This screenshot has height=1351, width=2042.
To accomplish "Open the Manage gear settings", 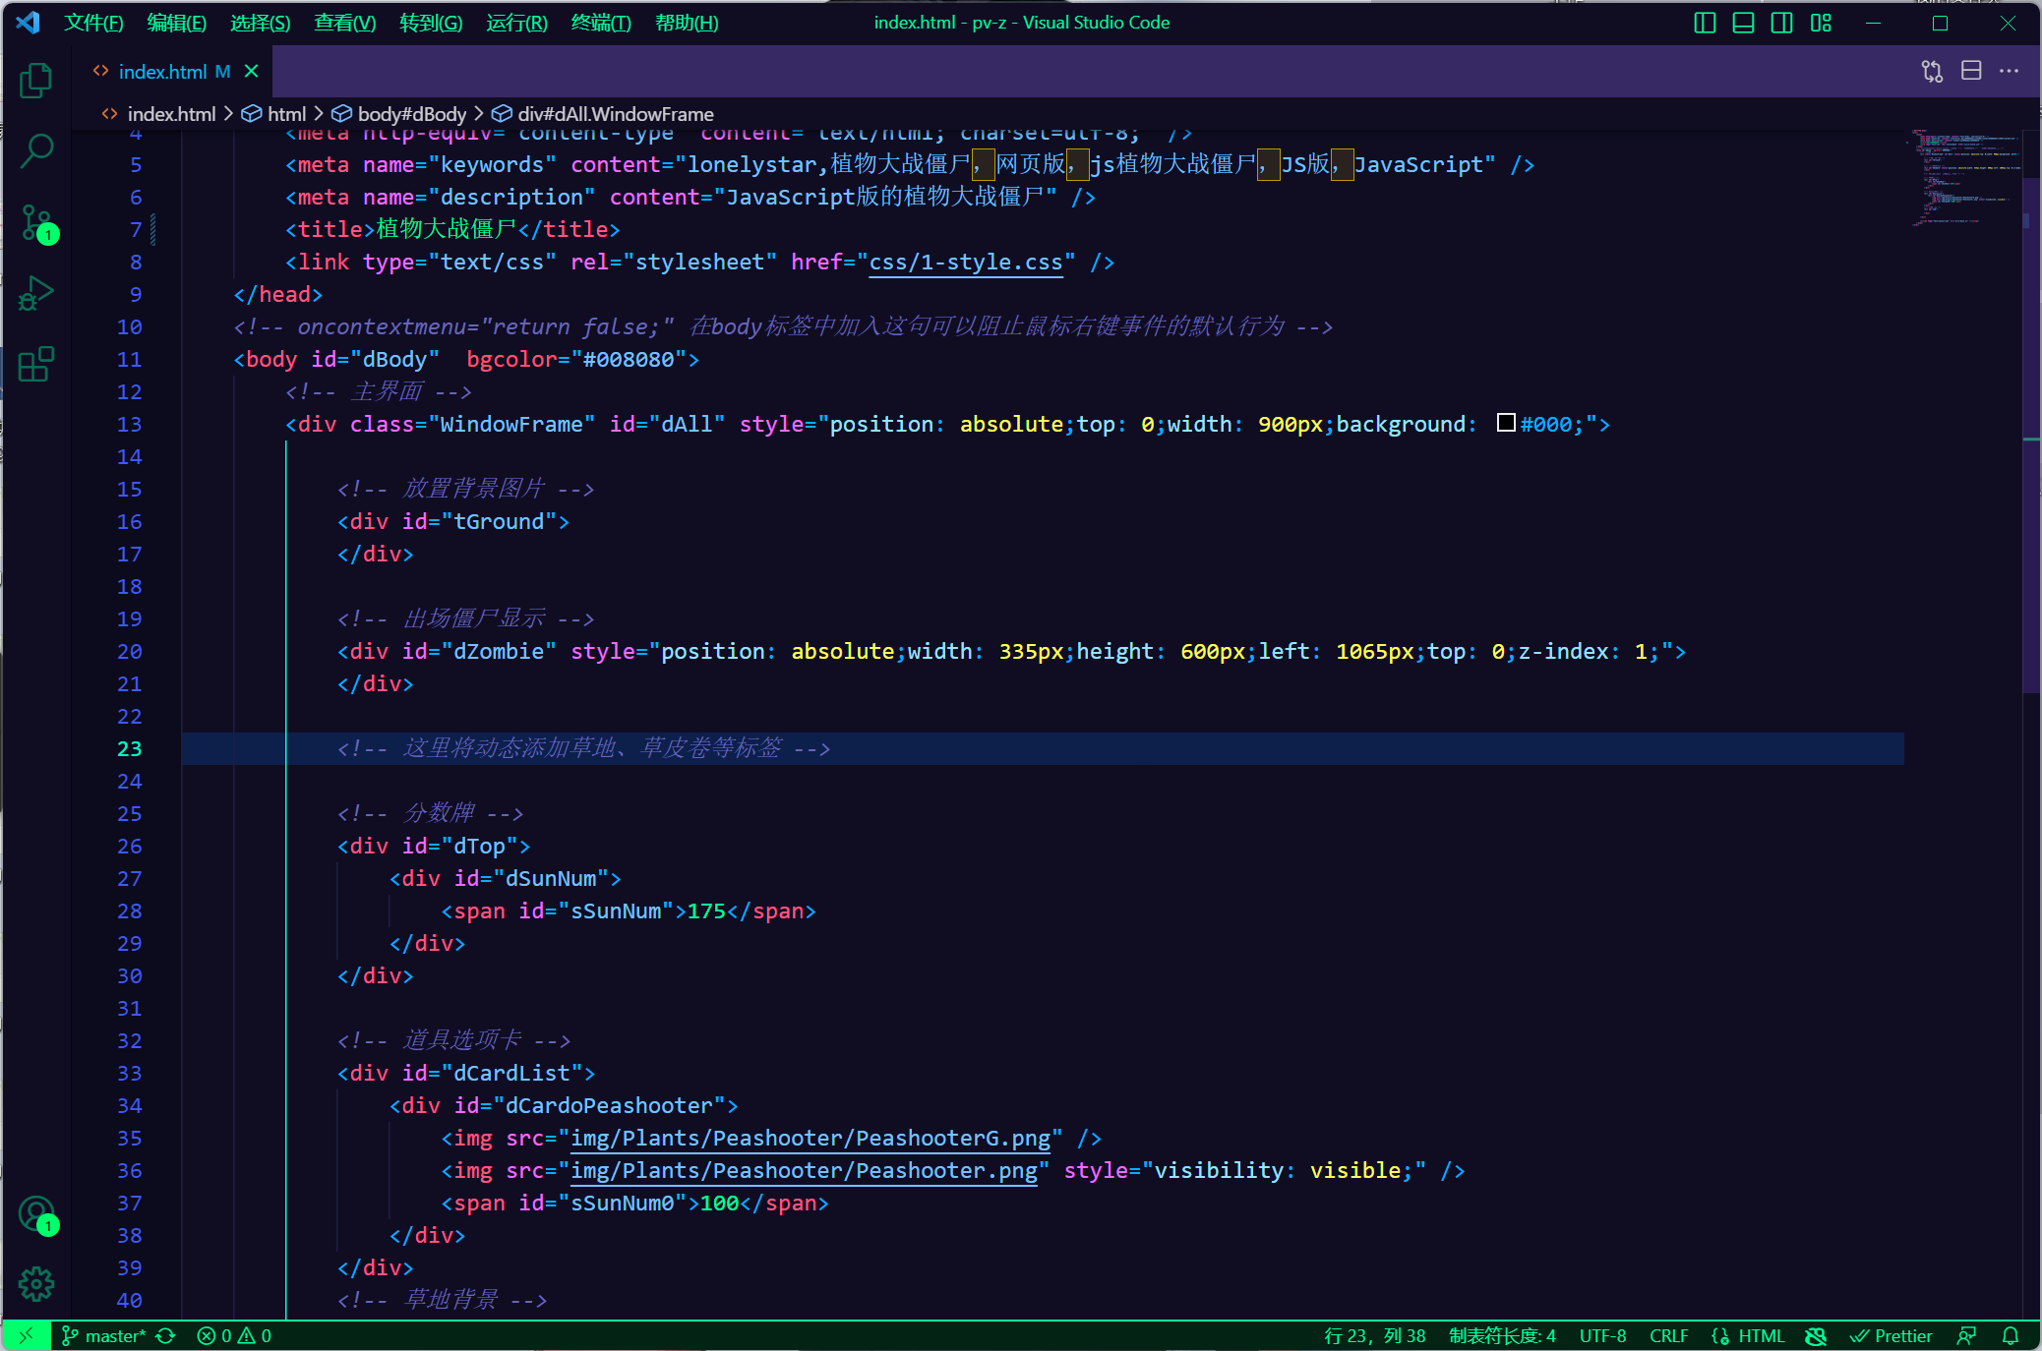I will tap(36, 1283).
